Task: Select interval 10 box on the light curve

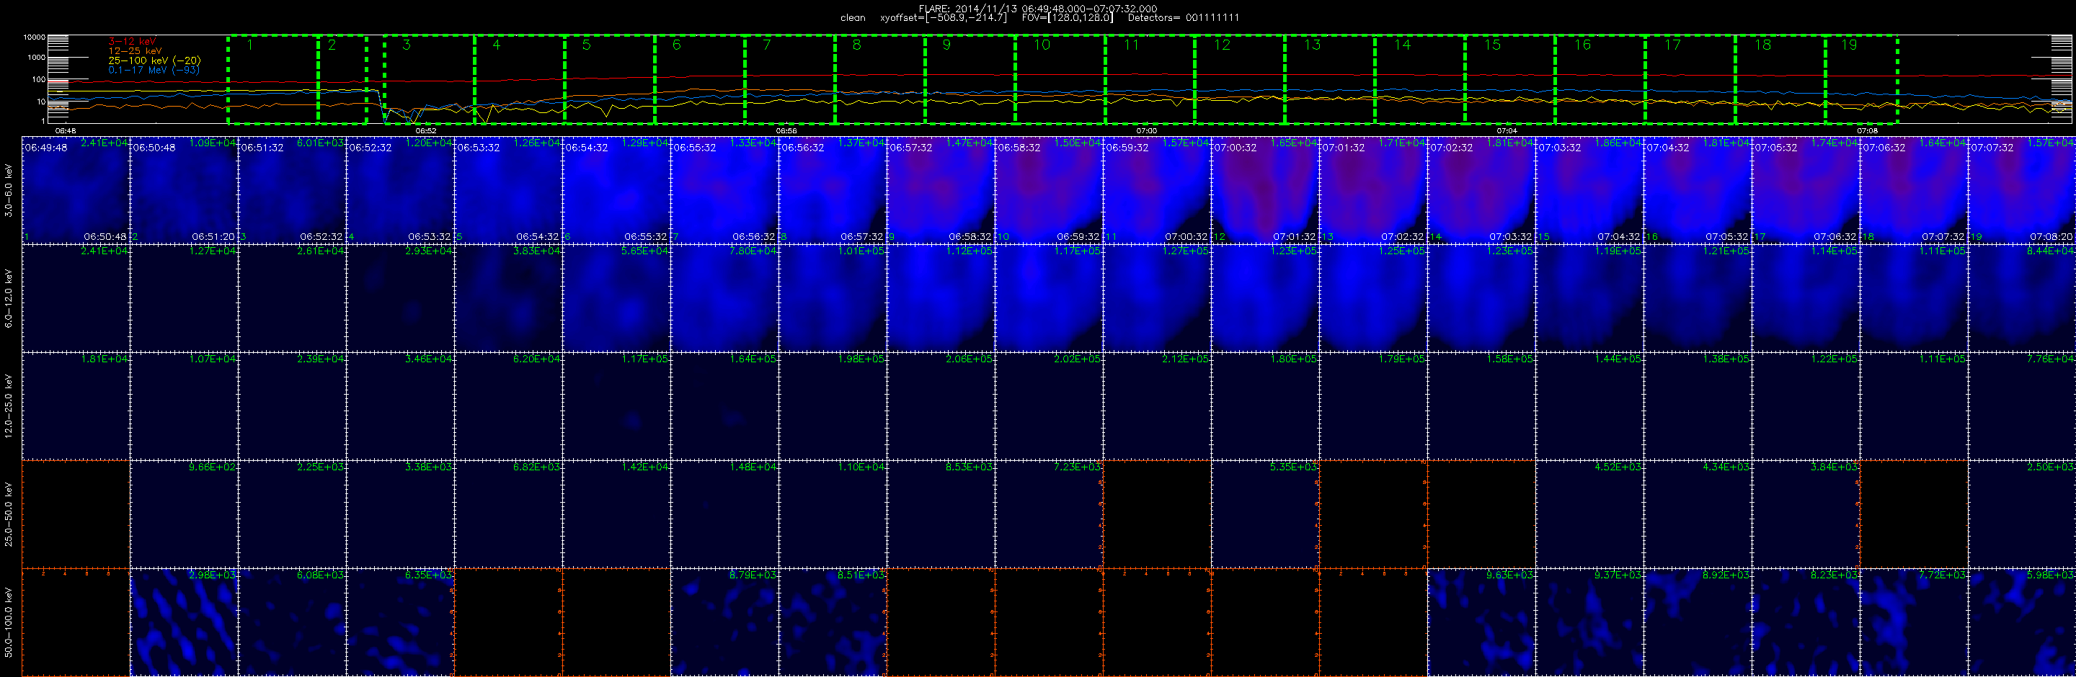Action: 1060,80
